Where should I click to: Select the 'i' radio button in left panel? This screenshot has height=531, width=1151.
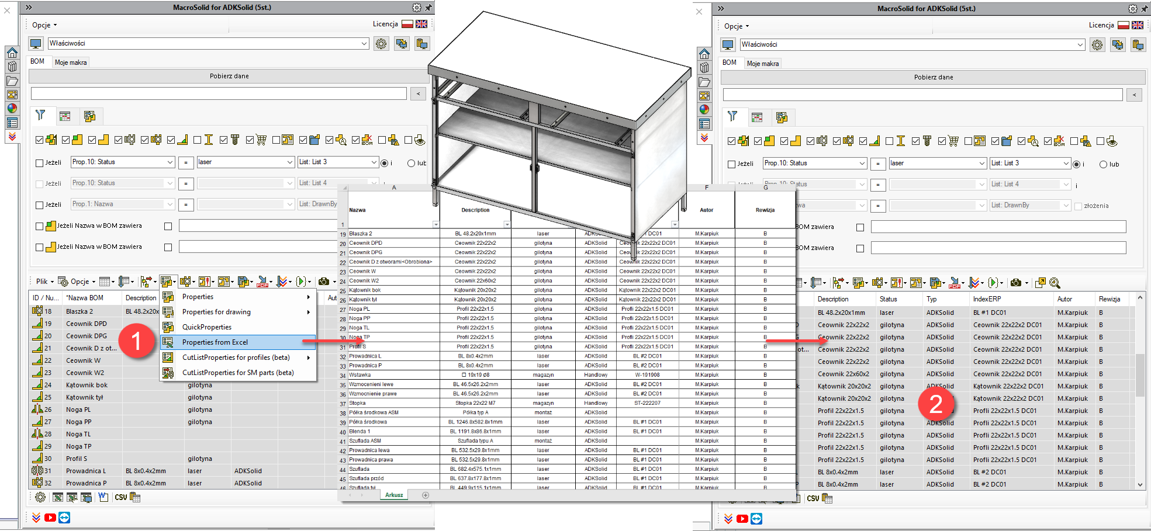click(x=385, y=163)
